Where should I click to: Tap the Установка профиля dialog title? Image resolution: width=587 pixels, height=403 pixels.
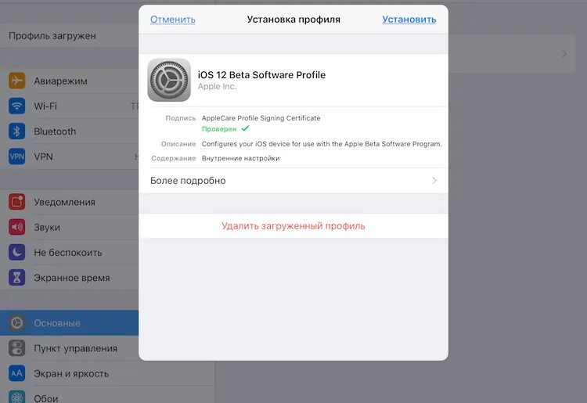tap(293, 20)
